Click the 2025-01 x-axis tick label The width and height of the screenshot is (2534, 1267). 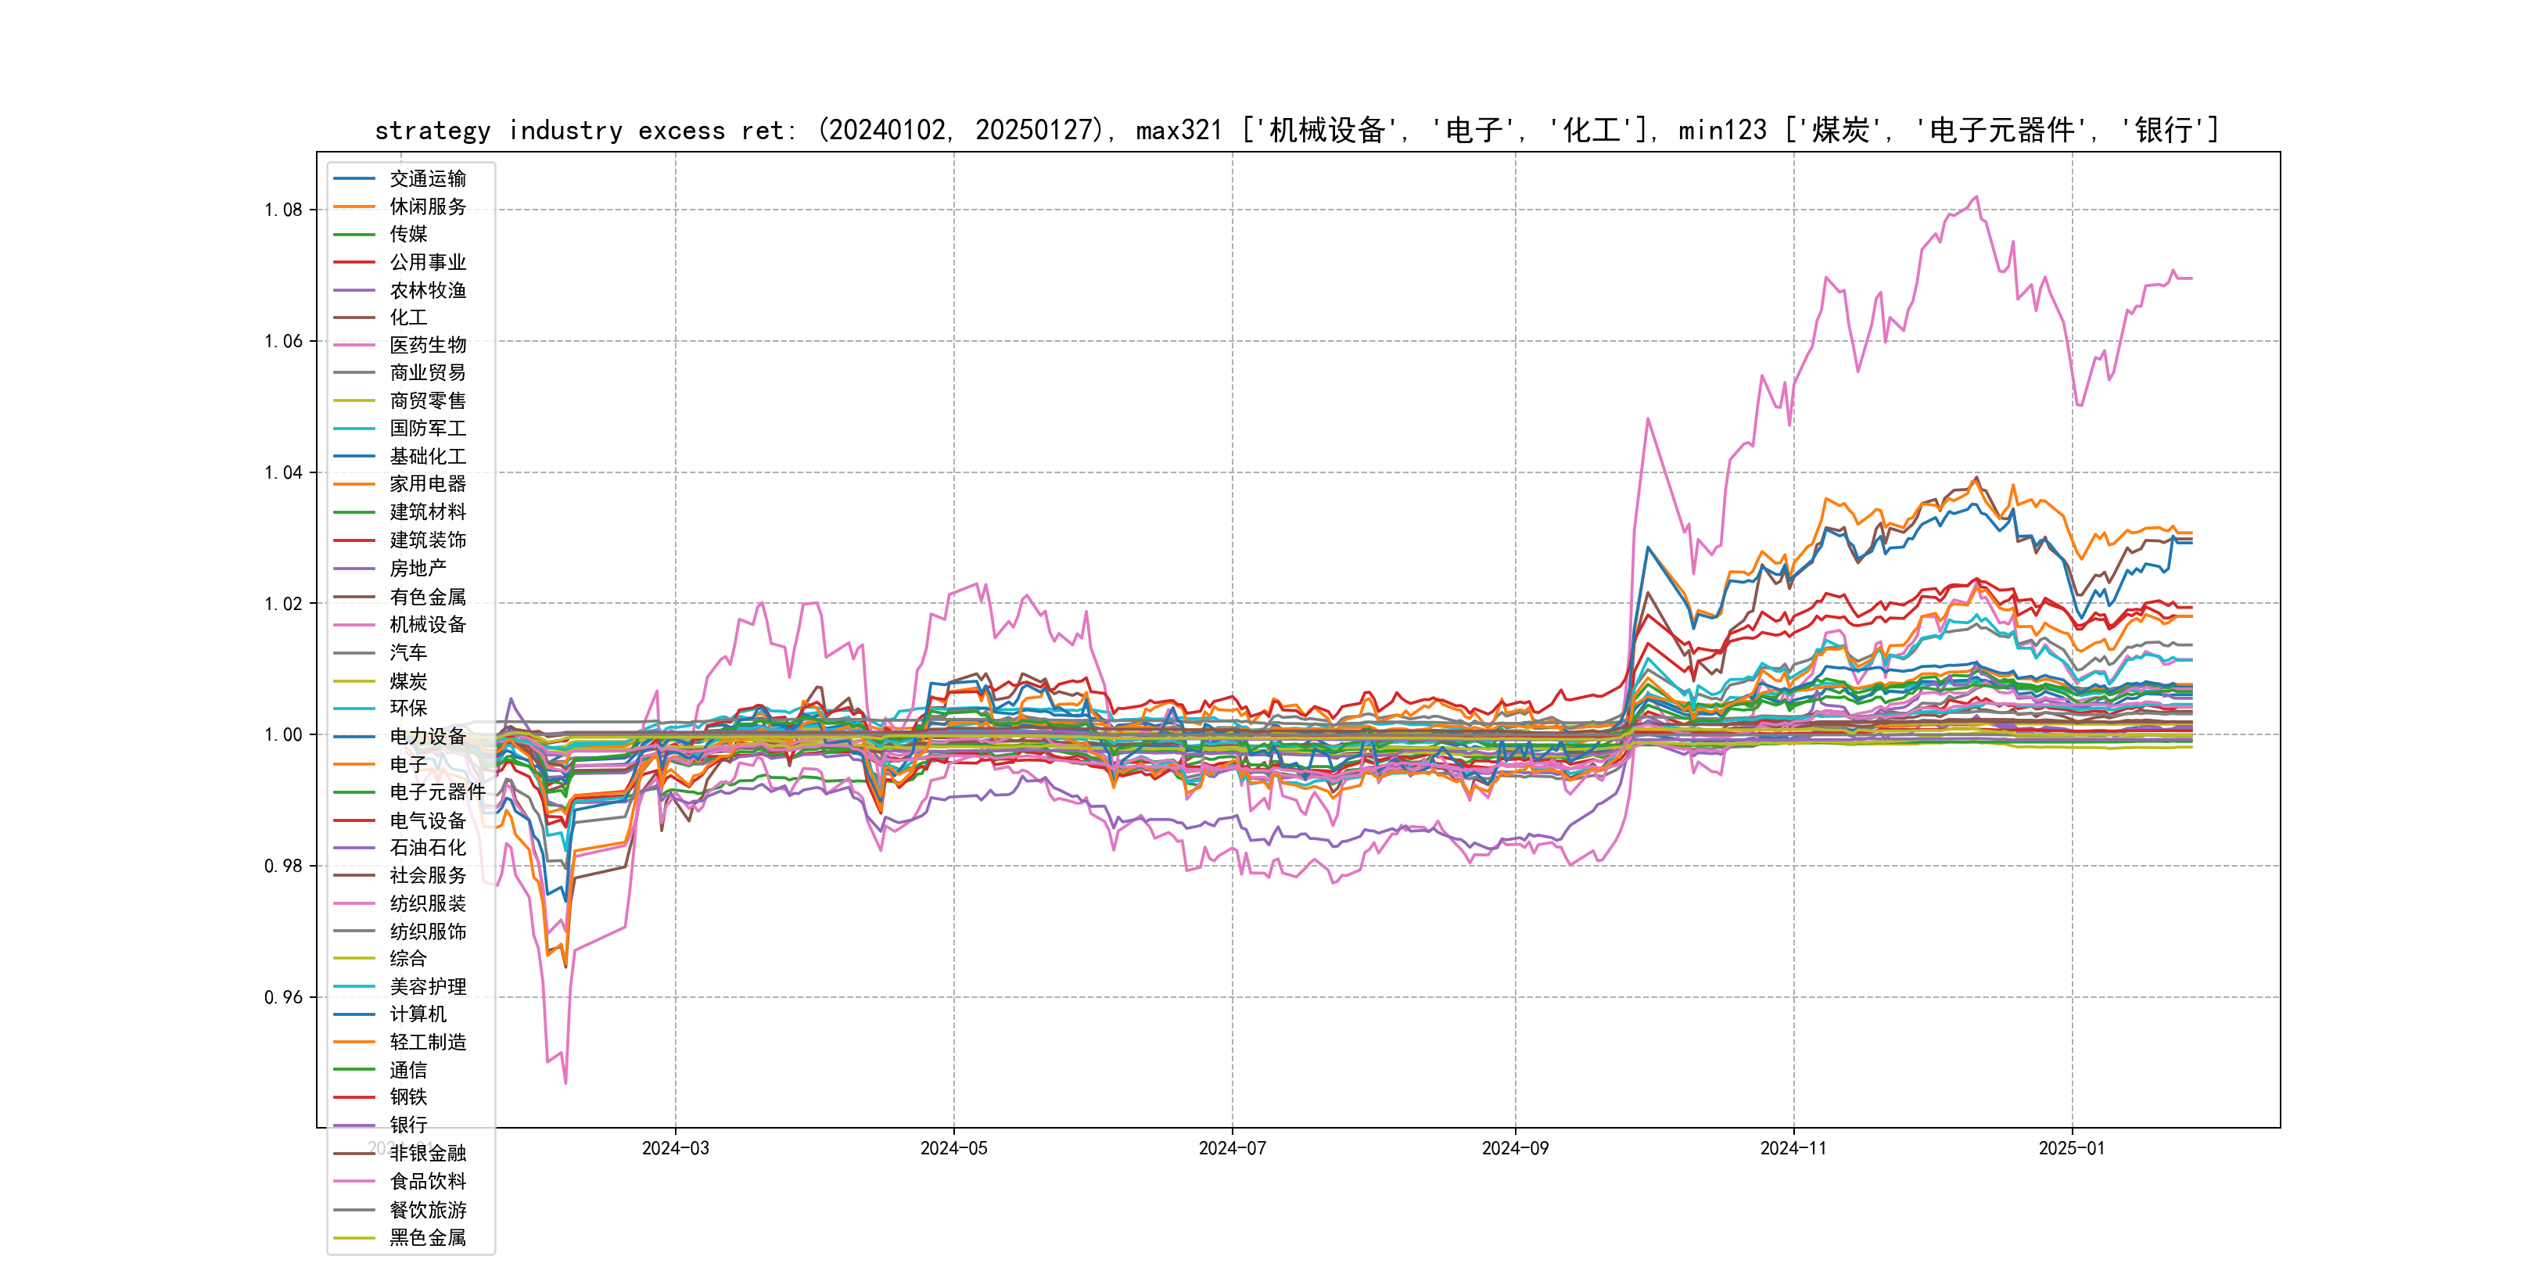pos(2071,1148)
